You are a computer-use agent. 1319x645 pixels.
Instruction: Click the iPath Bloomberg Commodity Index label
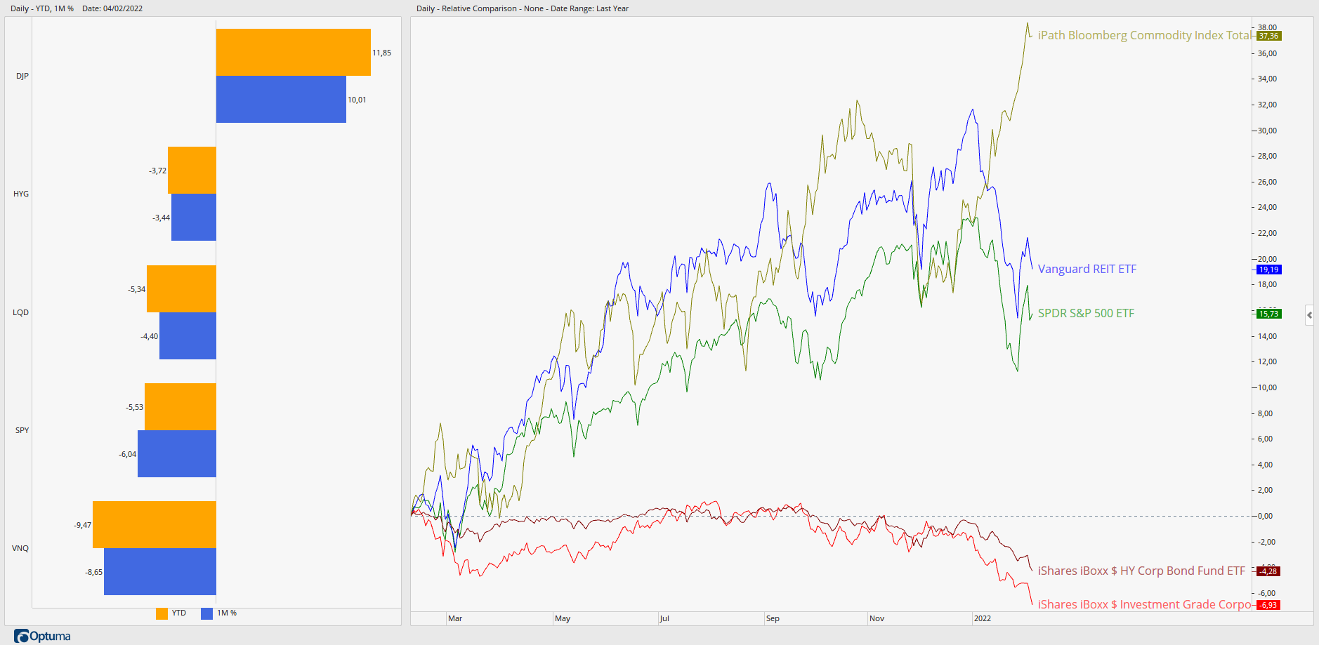1144,35
